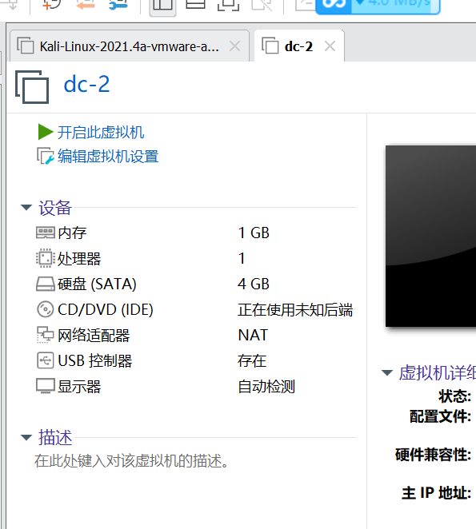Click the 配置文件 label
This screenshot has height=529, width=476.
point(440,416)
